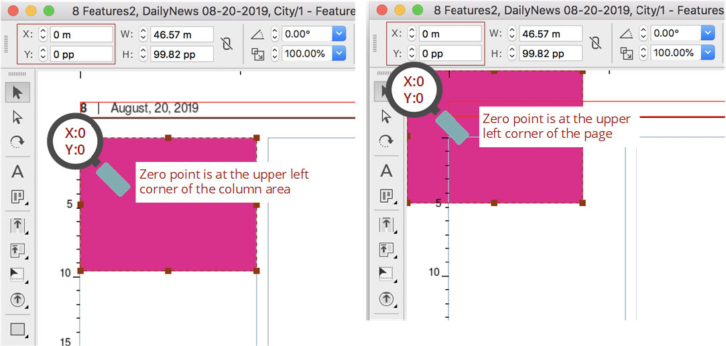
Task: Click the X field stepper in left window
Action: point(43,35)
